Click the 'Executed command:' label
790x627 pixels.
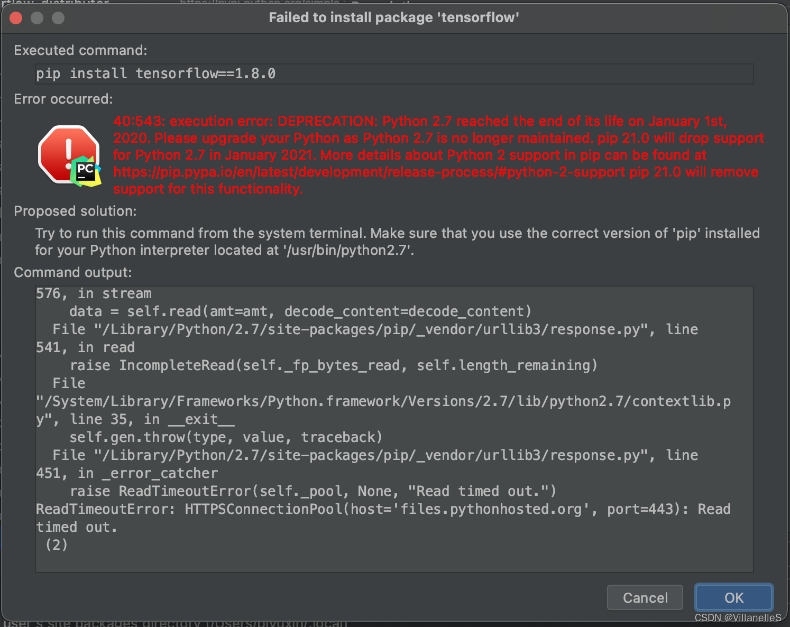pyautogui.click(x=80, y=50)
